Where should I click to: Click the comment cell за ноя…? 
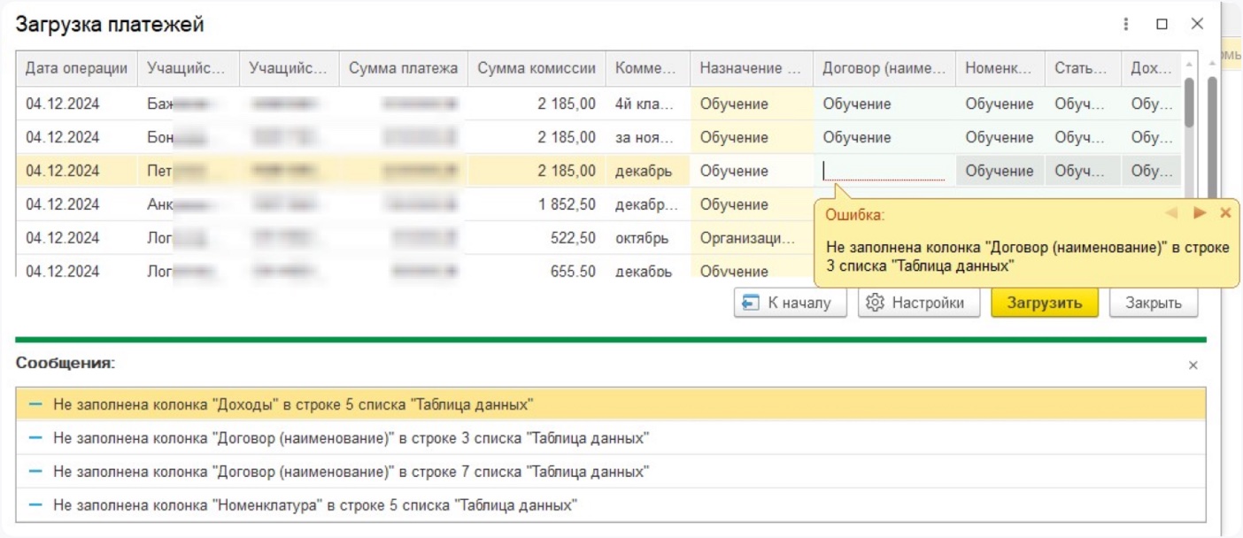(x=648, y=137)
